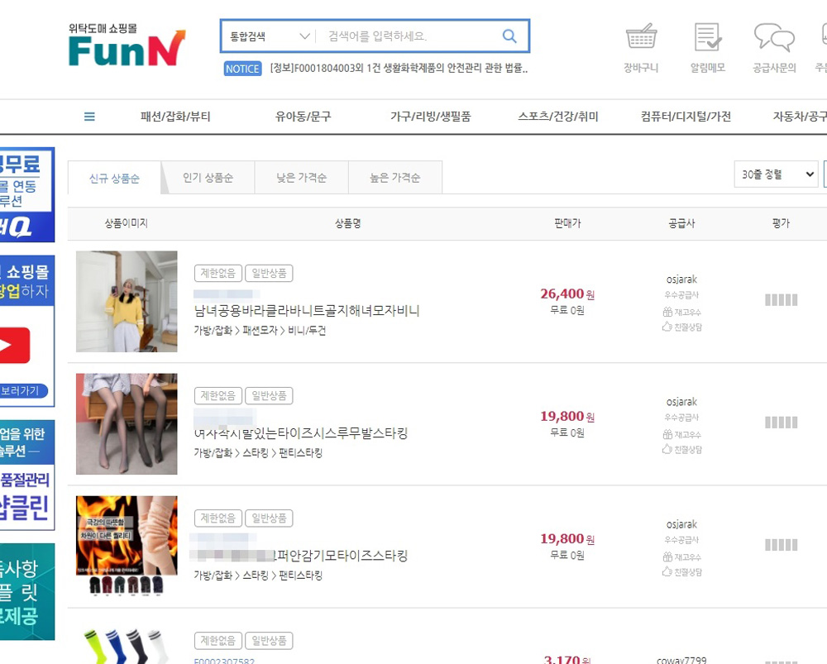
Task: Click supplier coway7799
Action: [681, 660]
